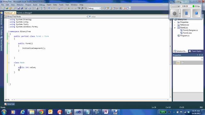The width and height of the screenshot is (205, 115).
Task: Select Form1.resx in Solution Explorer
Action: [x=187, y=33]
